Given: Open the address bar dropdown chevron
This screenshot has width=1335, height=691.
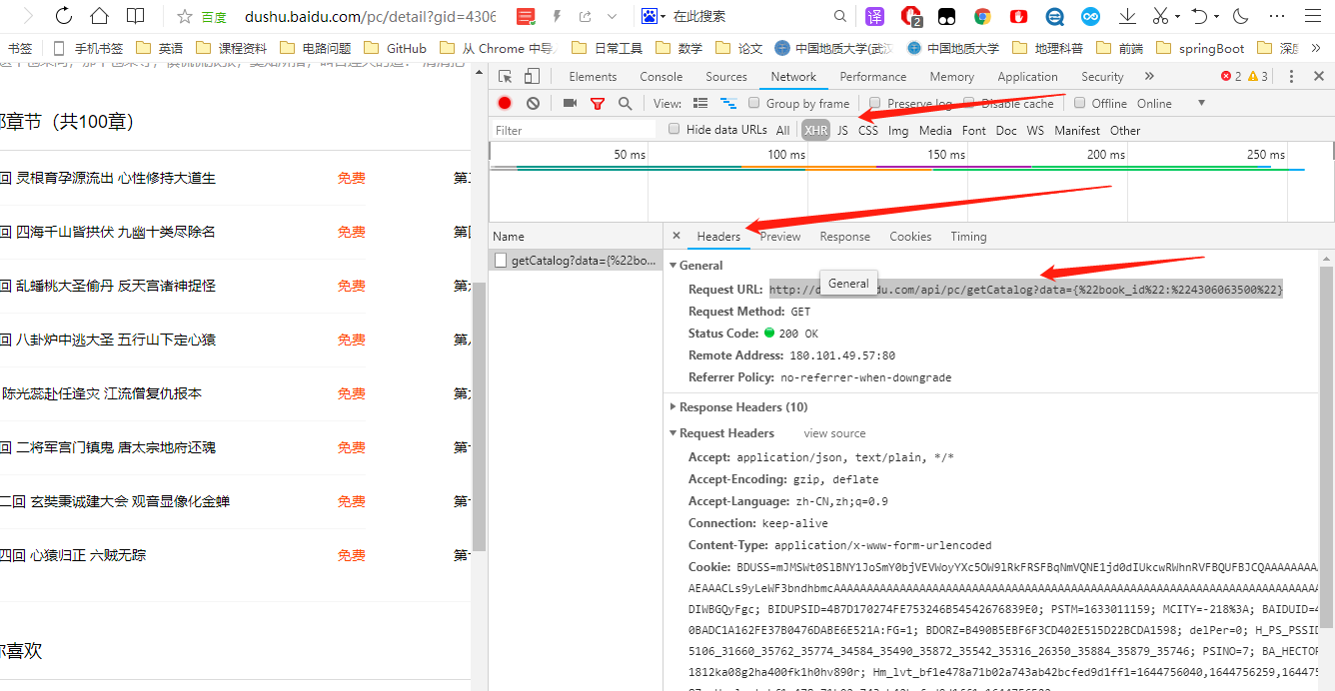Looking at the screenshot, I should click(613, 16).
